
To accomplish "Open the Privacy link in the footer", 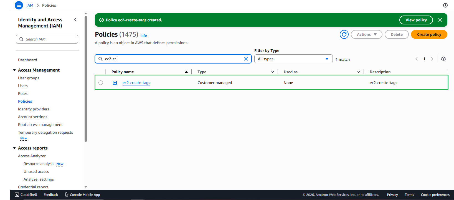I will coord(392,195).
